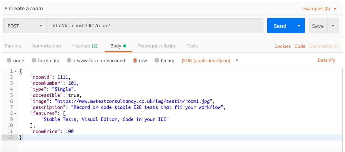Select the none body type radio
345x152 pixels.
9,60
